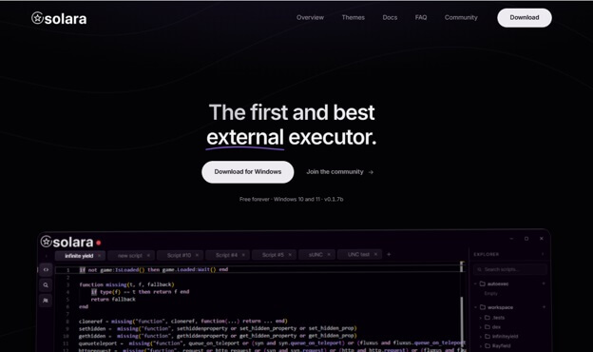Image resolution: width=593 pixels, height=352 pixels.
Task: Click the header Download button
Action: click(x=525, y=18)
